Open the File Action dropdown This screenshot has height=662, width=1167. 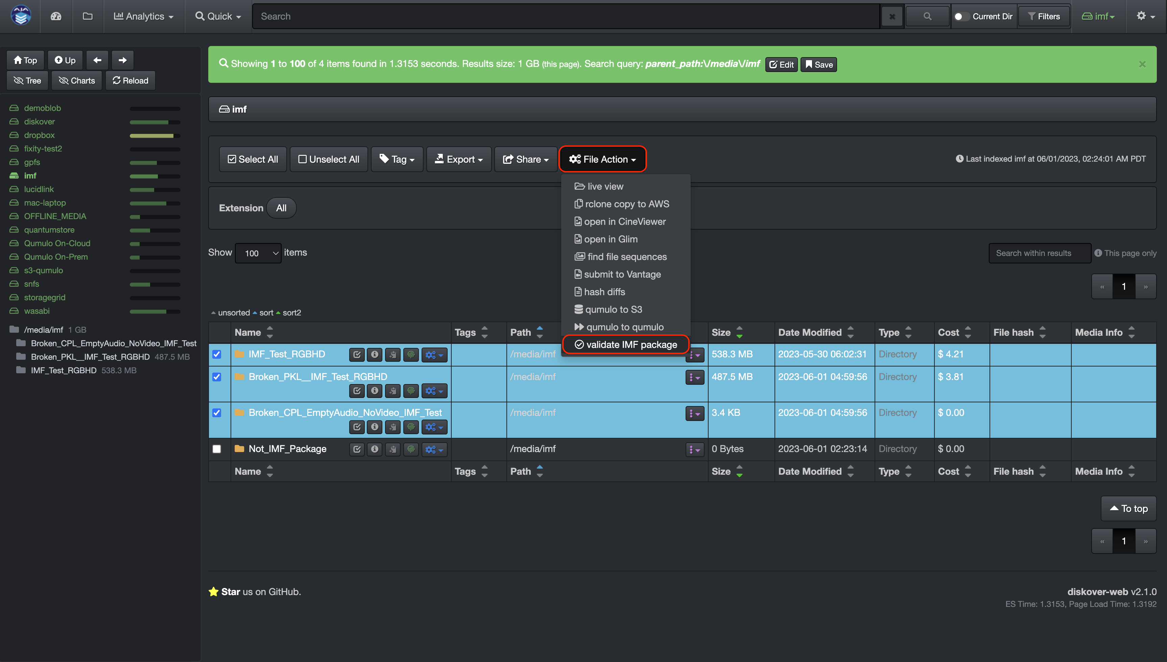(602, 159)
